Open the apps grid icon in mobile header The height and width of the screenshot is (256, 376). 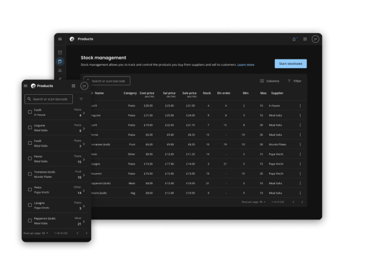click(73, 86)
